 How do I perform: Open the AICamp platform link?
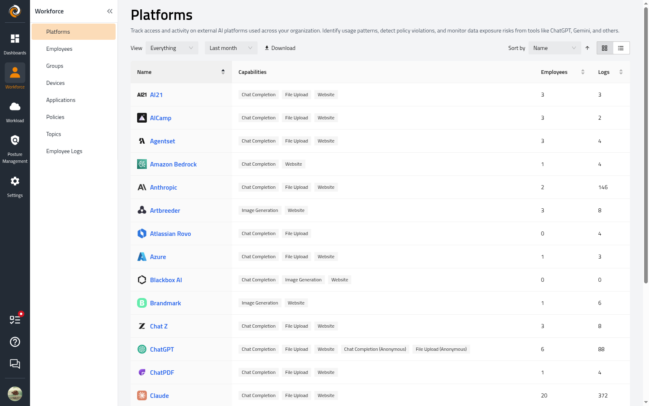pos(161,118)
